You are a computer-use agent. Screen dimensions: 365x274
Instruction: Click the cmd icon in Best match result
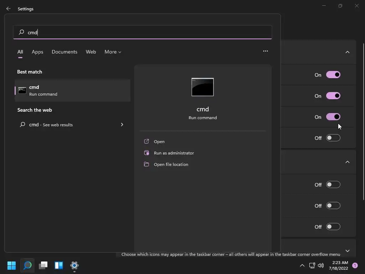click(x=22, y=90)
